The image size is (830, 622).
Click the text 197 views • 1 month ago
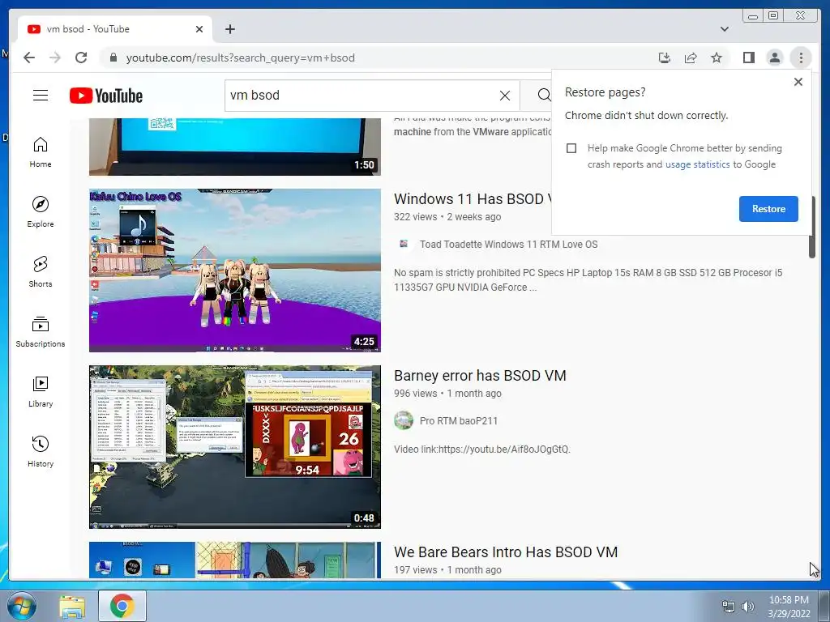coord(447,570)
